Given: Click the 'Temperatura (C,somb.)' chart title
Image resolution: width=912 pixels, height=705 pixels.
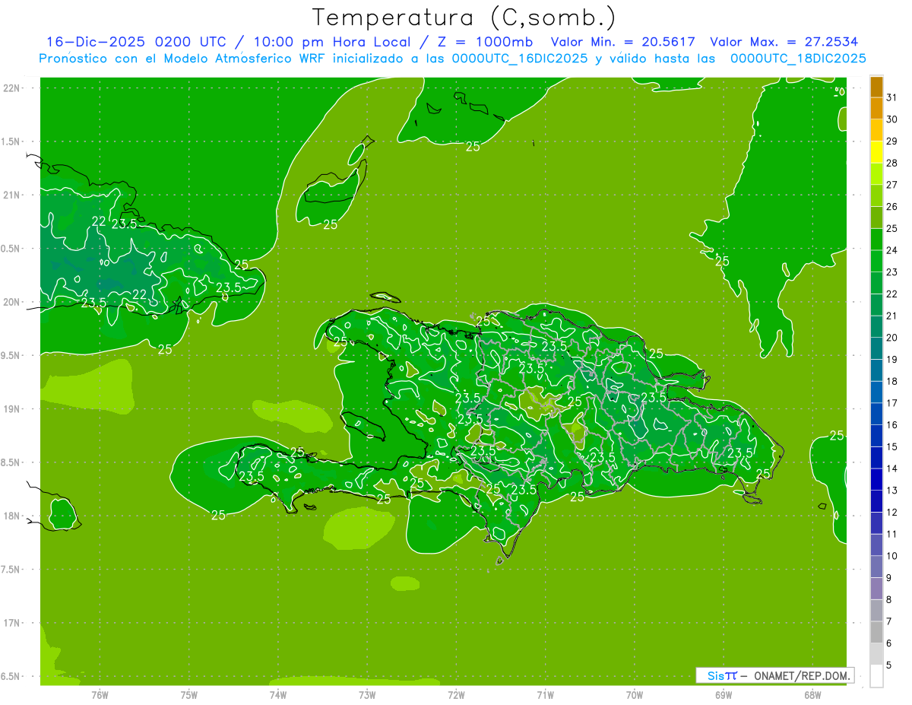Looking at the screenshot, I should 464,17.
